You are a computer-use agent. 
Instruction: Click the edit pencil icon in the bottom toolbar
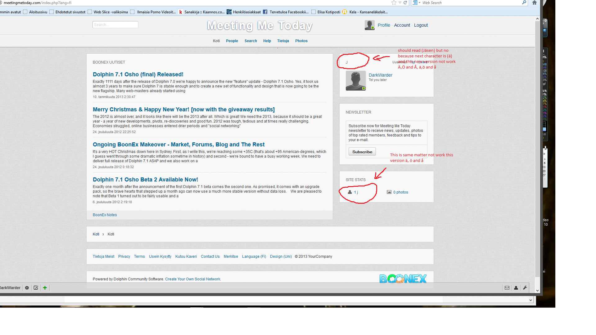click(x=36, y=288)
